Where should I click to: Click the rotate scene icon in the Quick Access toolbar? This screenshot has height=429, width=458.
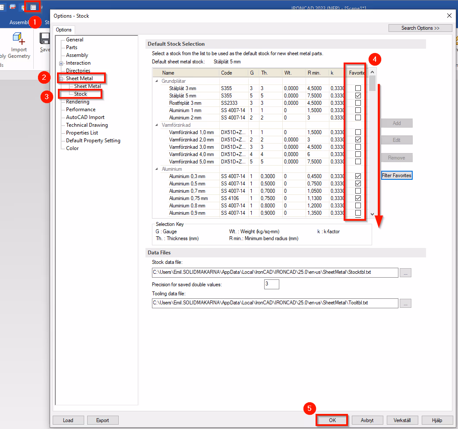point(12,6)
